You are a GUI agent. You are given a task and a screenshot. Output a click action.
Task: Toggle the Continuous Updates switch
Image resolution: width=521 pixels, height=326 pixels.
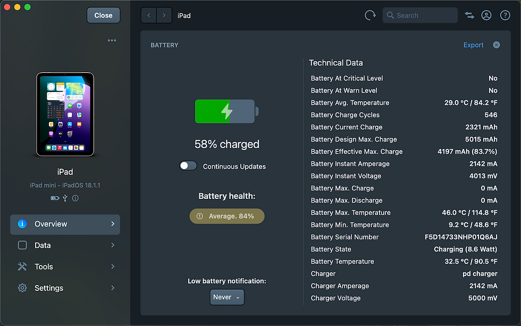(188, 166)
